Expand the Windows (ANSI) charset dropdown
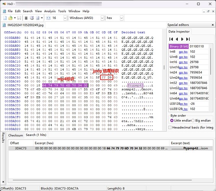Viewport: 216px width, 191px height. (x=102, y=18)
